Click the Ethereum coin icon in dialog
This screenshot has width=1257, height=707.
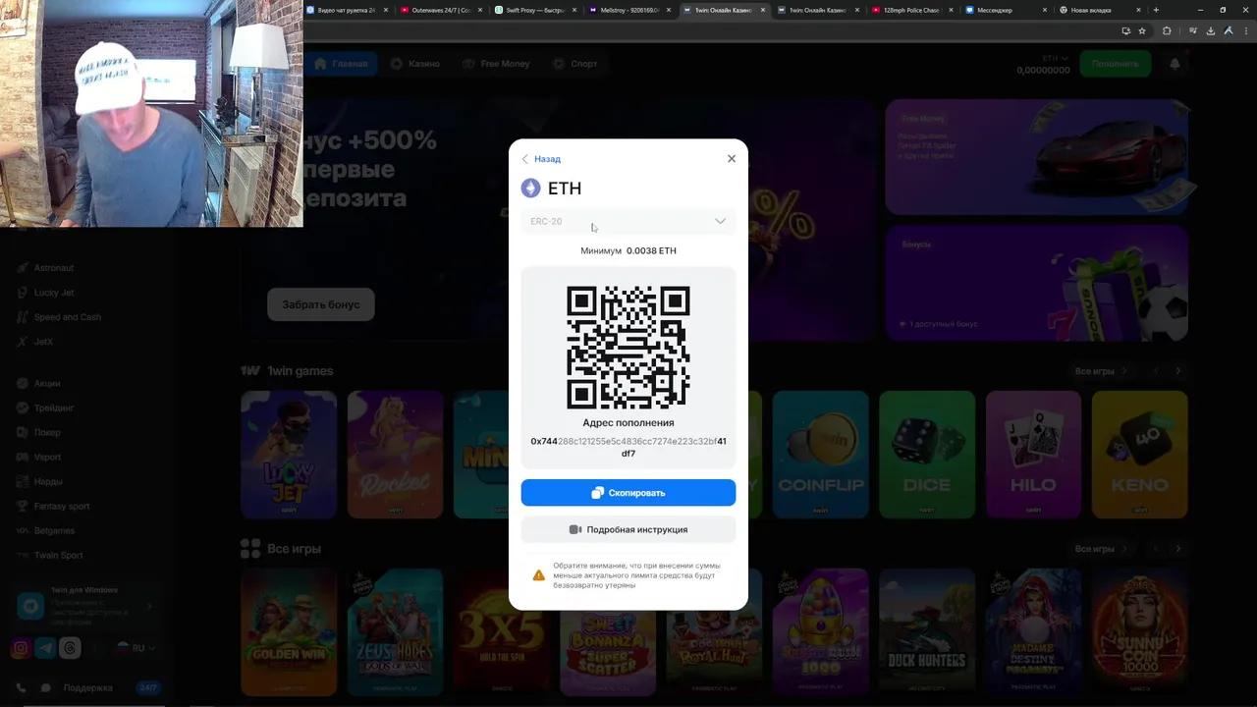click(530, 189)
